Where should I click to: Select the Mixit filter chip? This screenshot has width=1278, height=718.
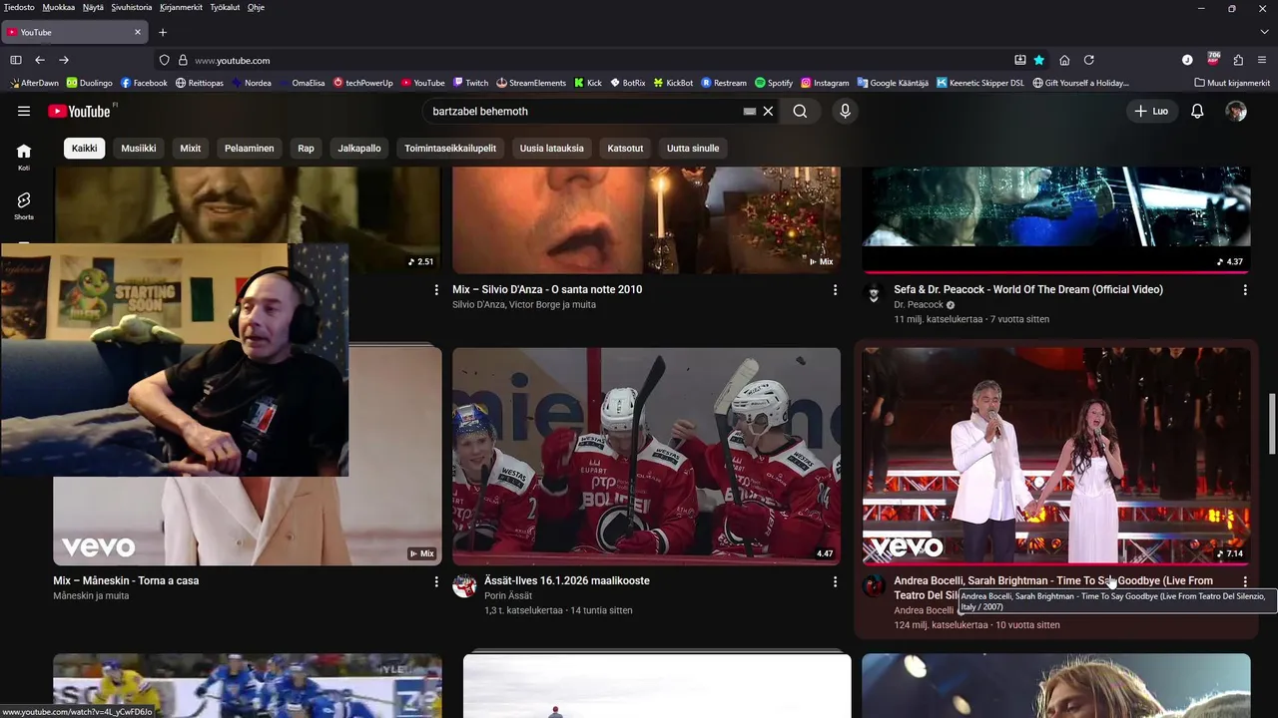point(191,149)
